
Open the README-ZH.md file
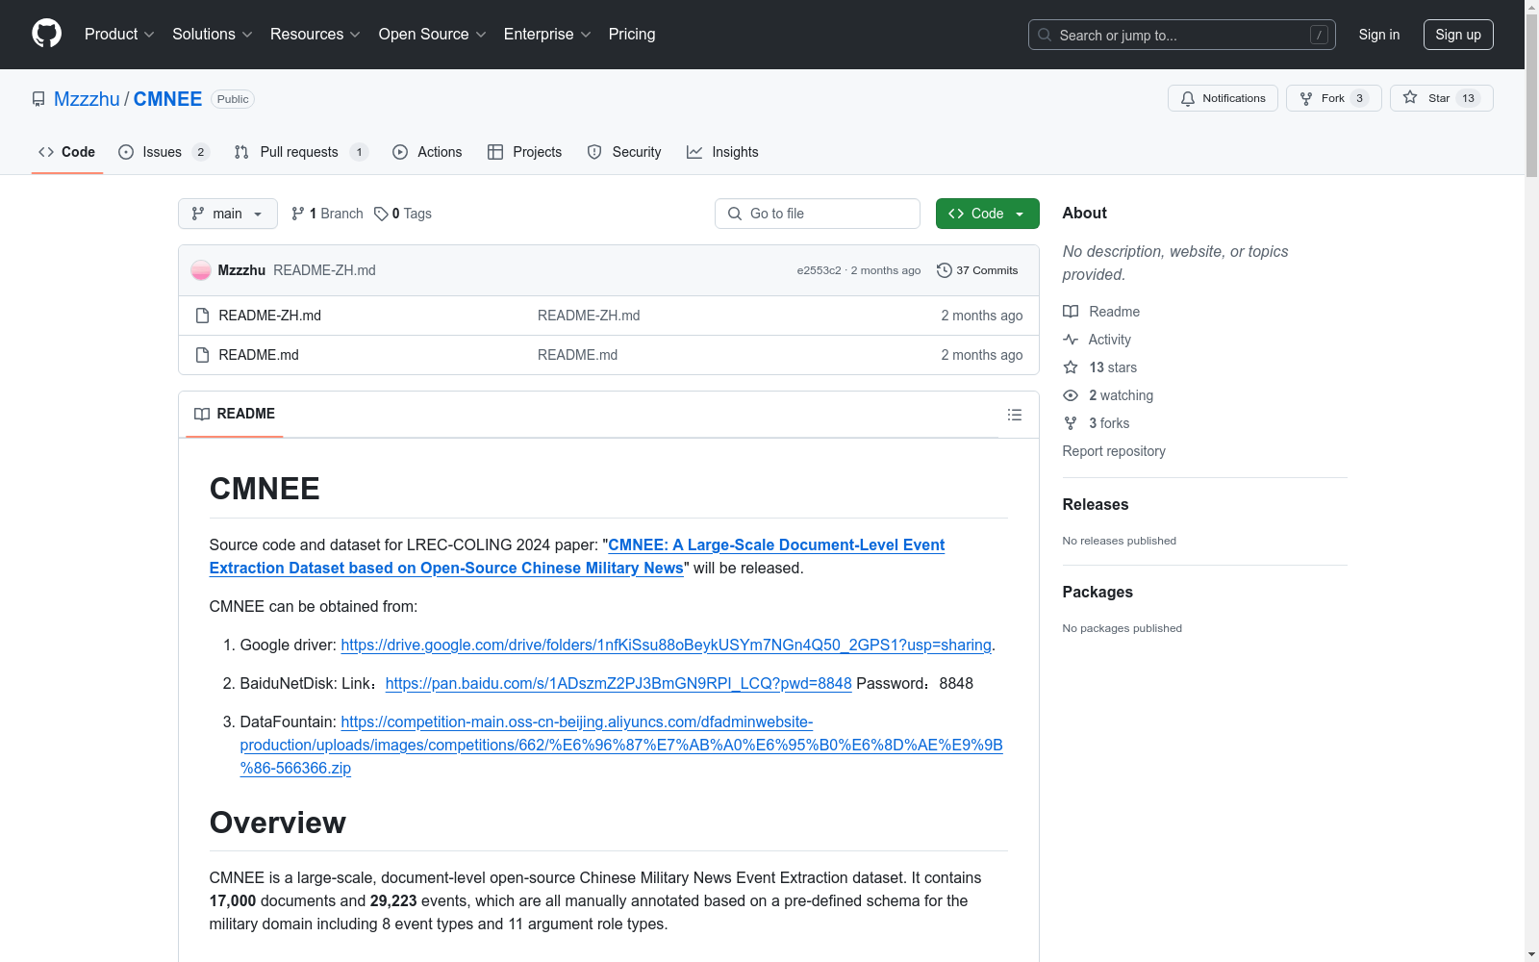(x=270, y=316)
